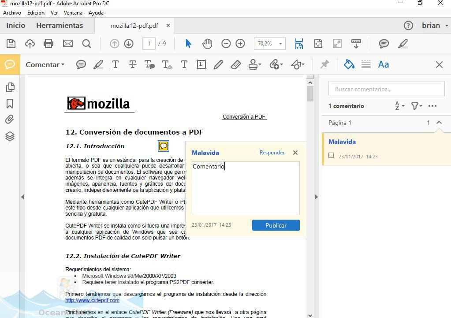Viewport: 451px width, 318px height.
Task: Collapse the Página 1 comment group
Action: 439,123
